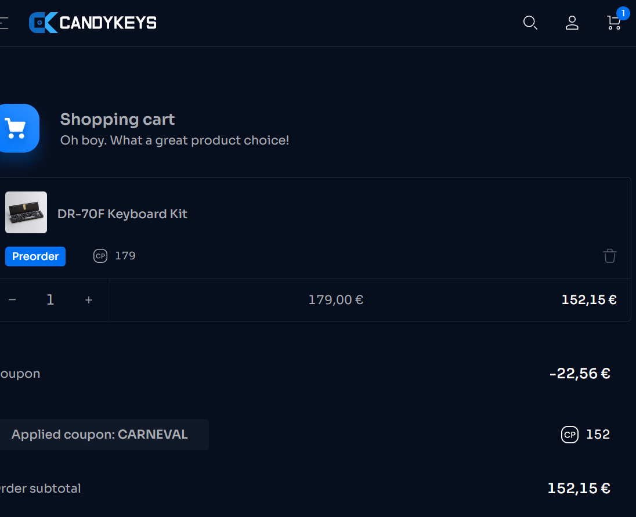636x517 pixels.
Task: Click the DR-70F keyboard product thumbnail
Action: tap(26, 212)
